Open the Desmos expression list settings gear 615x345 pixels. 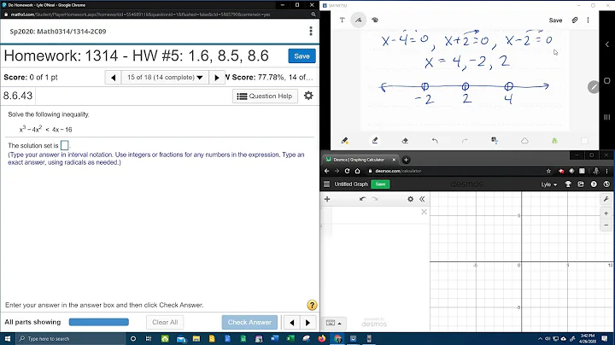point(410,199)
